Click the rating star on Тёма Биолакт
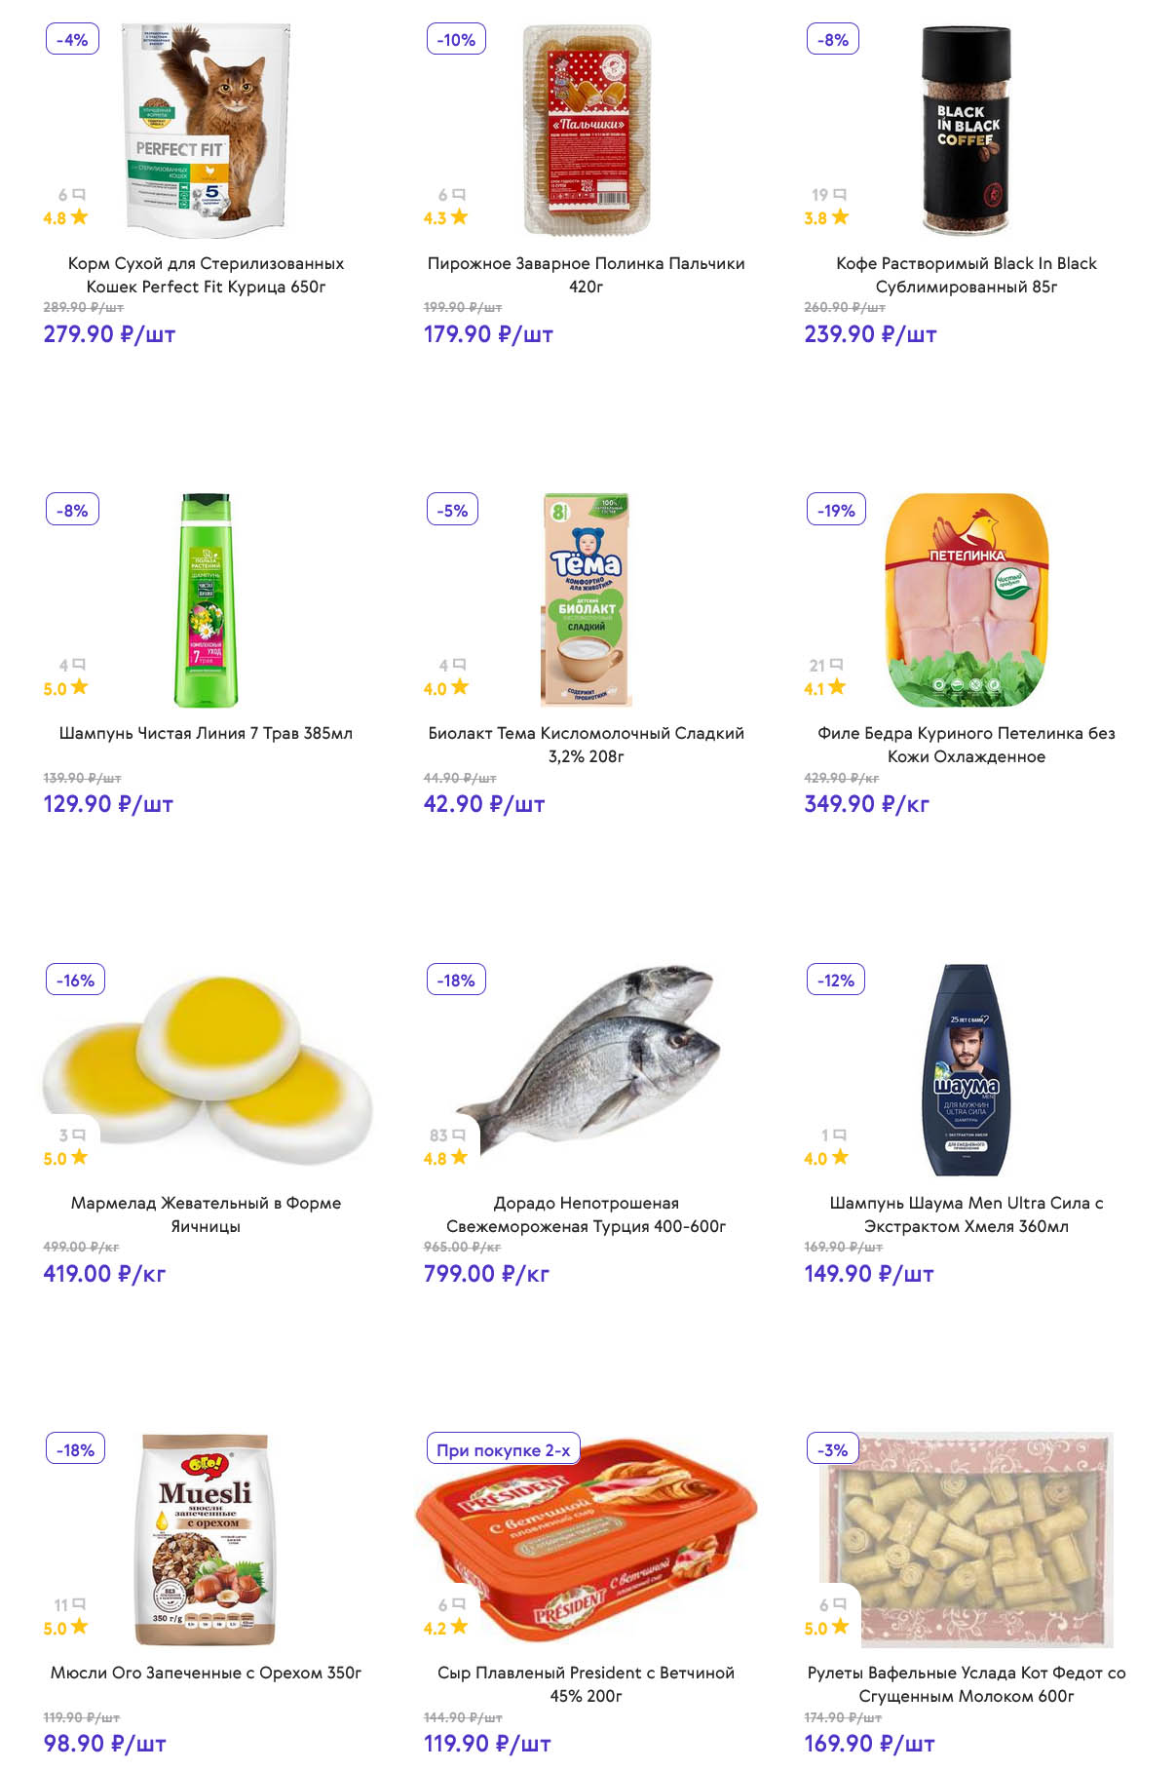Image resolution: width=1176 pixels, height=1770 pixels. (x=460, y=687)
